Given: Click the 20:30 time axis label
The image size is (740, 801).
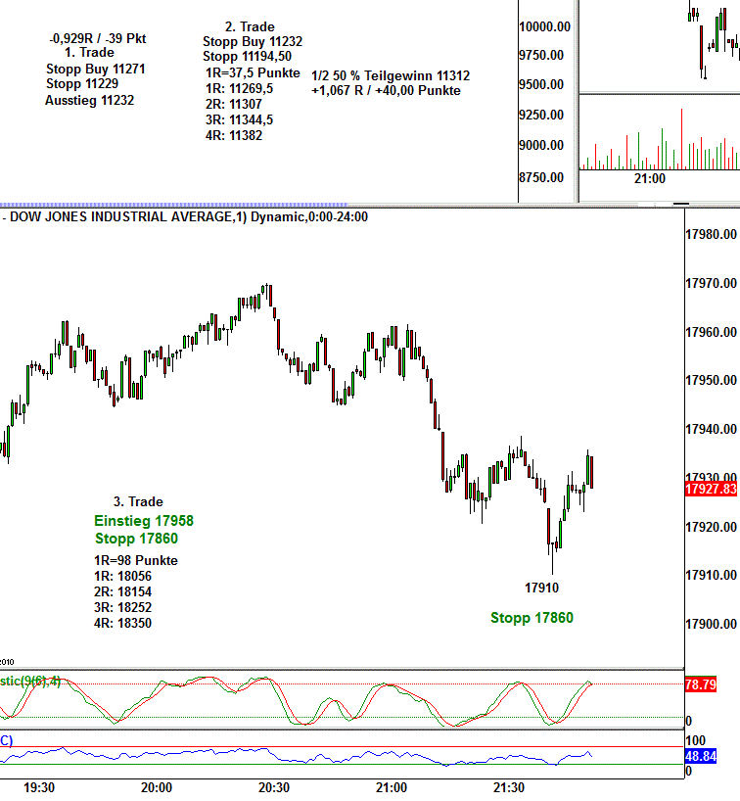Looking at the screenshot, I should coord(273,787).
